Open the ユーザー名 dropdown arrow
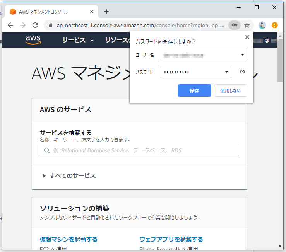Screen dimensions: 286x252 243,55
